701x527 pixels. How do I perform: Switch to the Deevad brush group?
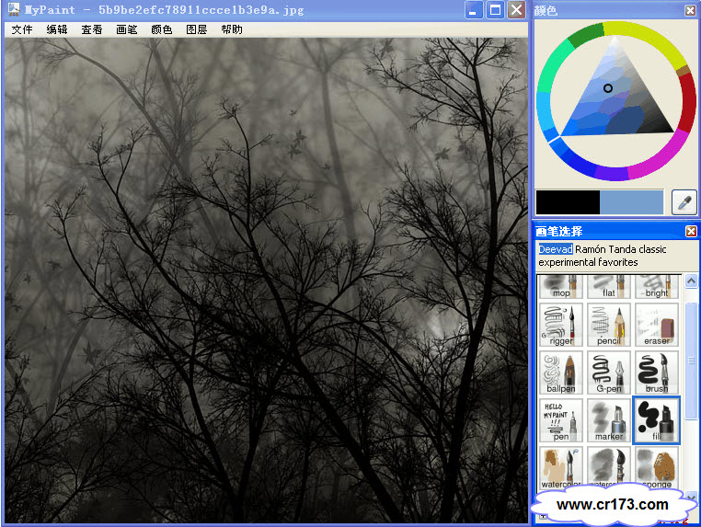[x=556, y=249]
